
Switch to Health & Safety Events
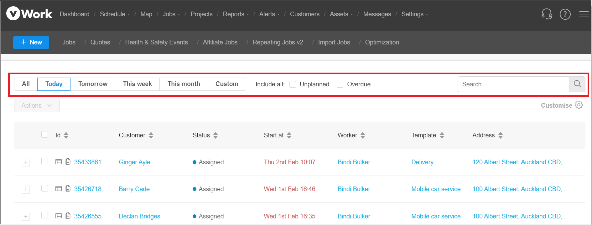[157, 42]
